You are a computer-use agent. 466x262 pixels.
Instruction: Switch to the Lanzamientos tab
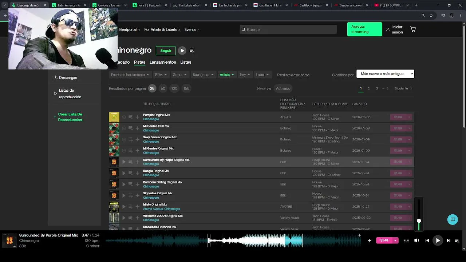point(163,62)
